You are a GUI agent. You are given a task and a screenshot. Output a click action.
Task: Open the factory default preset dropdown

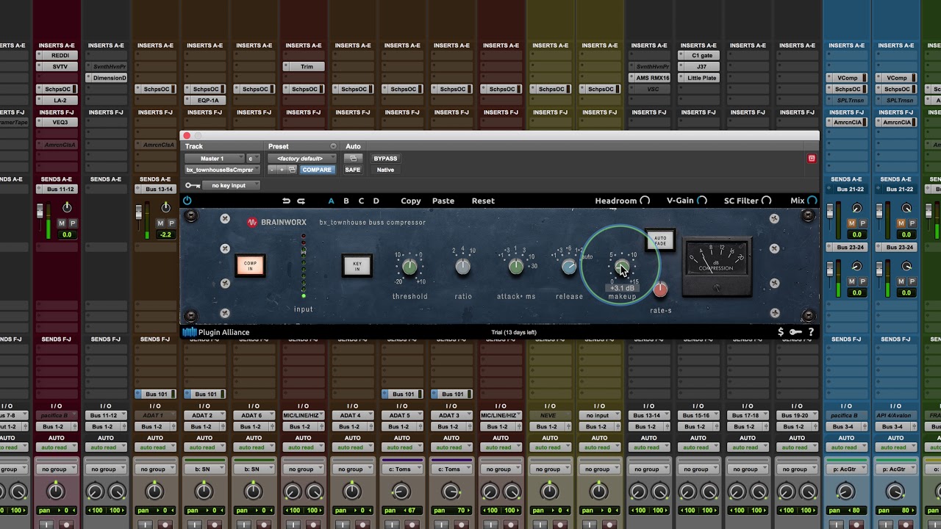pos(302,159)
